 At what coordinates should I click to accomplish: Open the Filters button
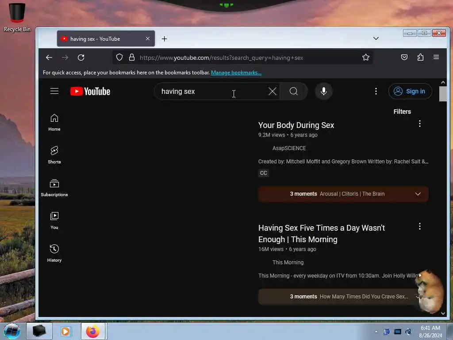[x=402, y=112]
